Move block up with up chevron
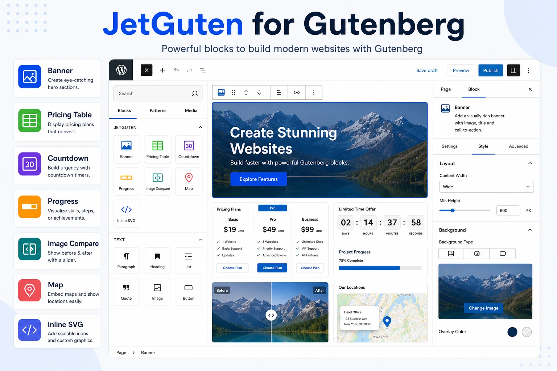Image resolution: width=557 pixels, height=371 pixels. point(246,92)
